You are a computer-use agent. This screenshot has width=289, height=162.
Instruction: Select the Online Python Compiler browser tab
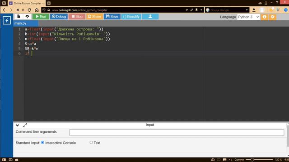pos(26,3)
